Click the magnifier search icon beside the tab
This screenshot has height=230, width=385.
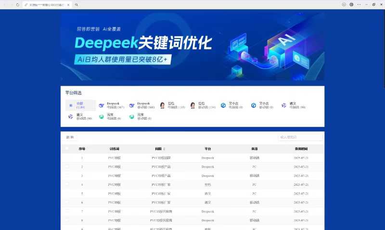(x=77, y=5)
